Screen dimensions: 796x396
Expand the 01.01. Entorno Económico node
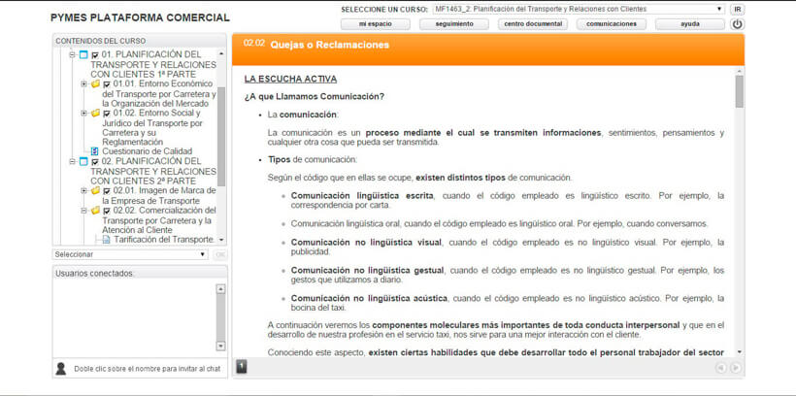pos(83,84)
